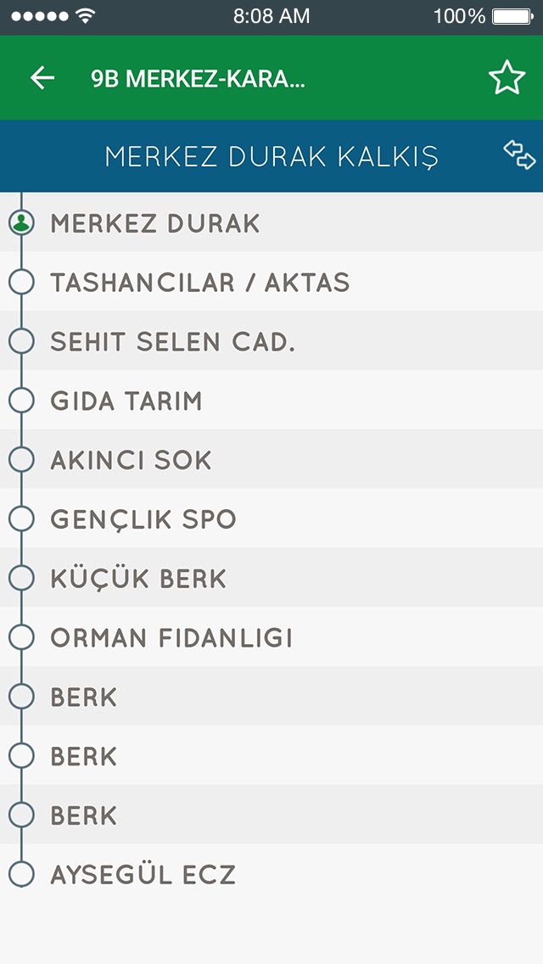Screen dimensions: 543x964
Task: Swap route direction using the arrows icon
Action: [x=519, y=154]
